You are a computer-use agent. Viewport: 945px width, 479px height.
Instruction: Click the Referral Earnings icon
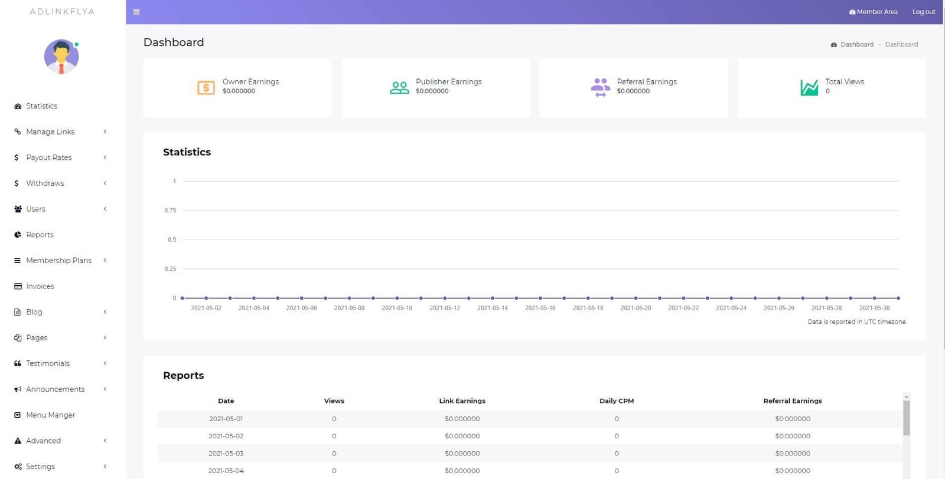(x=600, y=87)
